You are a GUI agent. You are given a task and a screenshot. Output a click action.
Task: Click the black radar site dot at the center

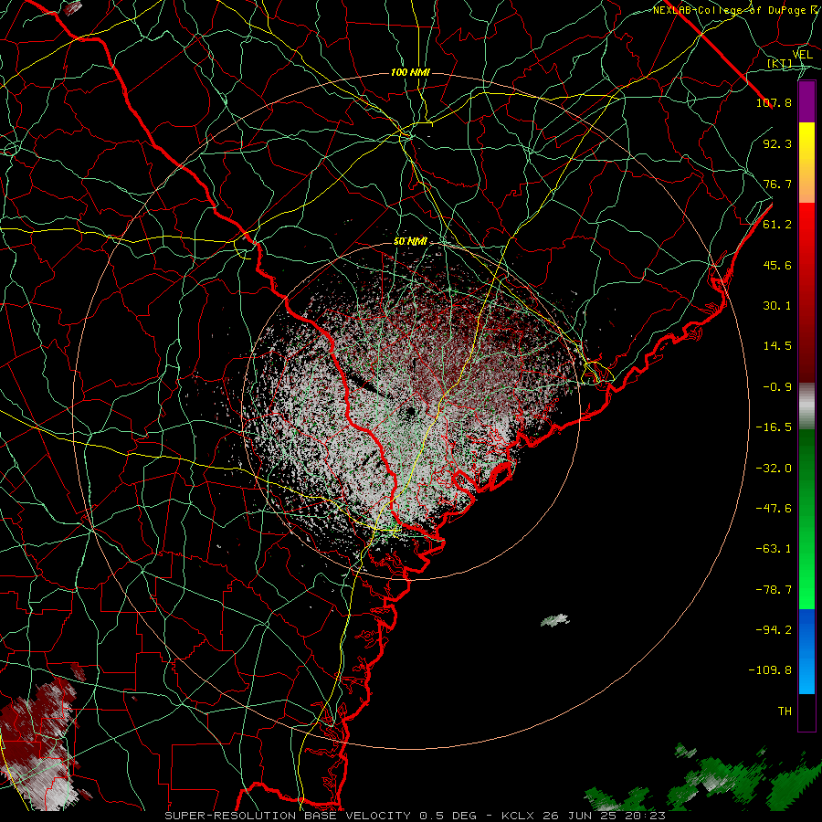[x=410, y=412]
